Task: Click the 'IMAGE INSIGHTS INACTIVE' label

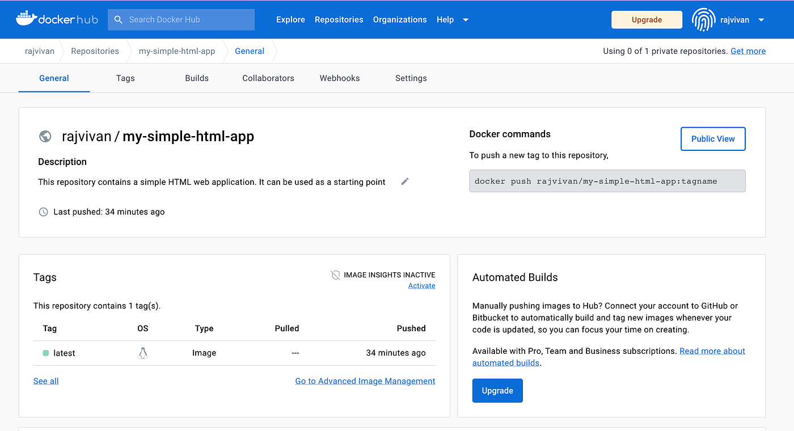Action: (x=390, y=275)
